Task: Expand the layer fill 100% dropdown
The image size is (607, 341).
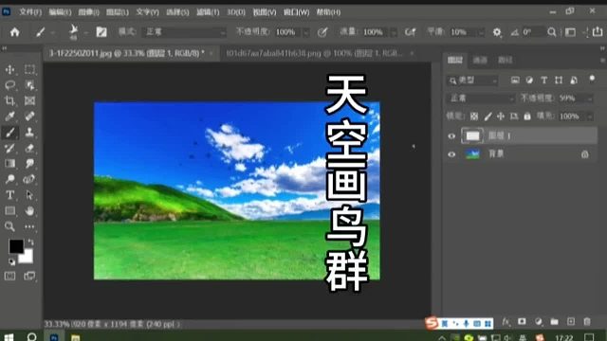Action: [589, 117]
